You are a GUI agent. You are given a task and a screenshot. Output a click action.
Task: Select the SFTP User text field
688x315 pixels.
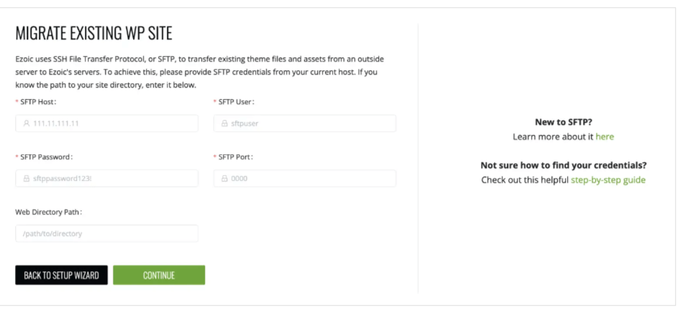[x=305, y=123]
